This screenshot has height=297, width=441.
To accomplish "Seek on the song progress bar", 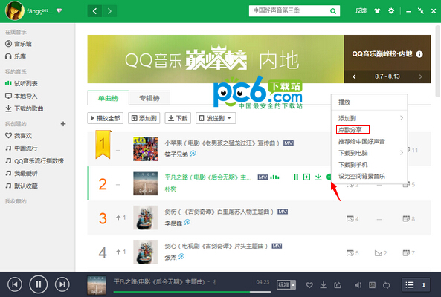I will (x=192, y=292).
